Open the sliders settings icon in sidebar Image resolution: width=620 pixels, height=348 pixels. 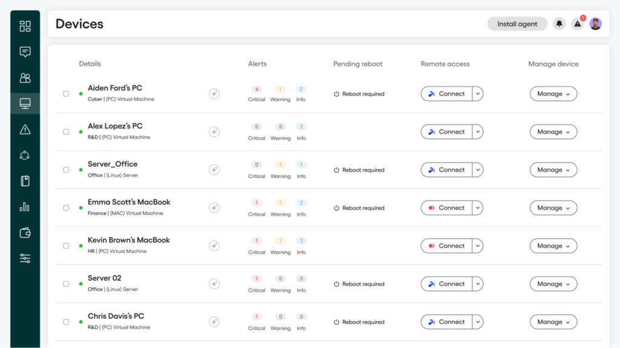(25, 259)
